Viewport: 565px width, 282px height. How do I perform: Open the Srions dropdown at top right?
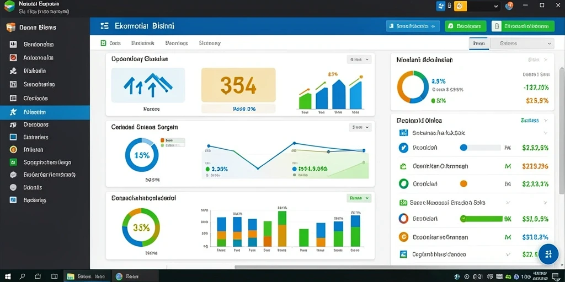pos(521,44)
